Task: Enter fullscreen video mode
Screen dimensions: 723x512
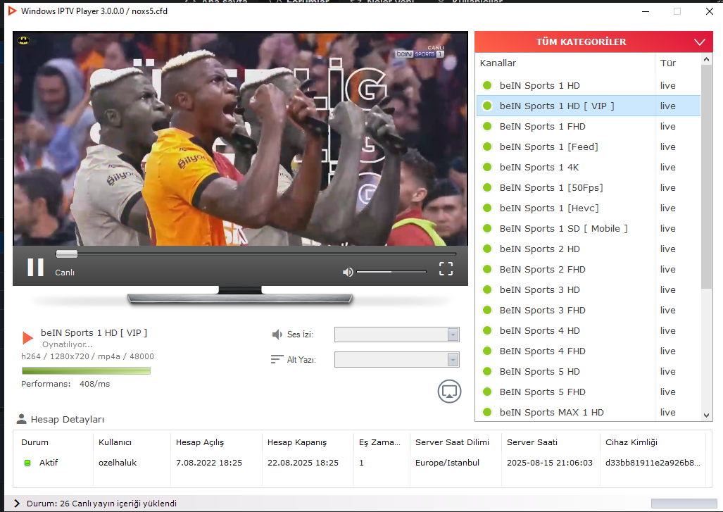Action: click(446, 268)
